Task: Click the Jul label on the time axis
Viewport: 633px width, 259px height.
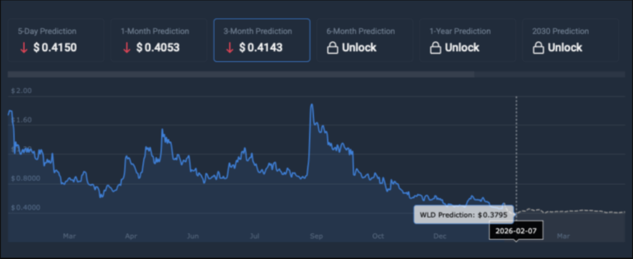Action: pyautogui.click(x=254, y=236)
